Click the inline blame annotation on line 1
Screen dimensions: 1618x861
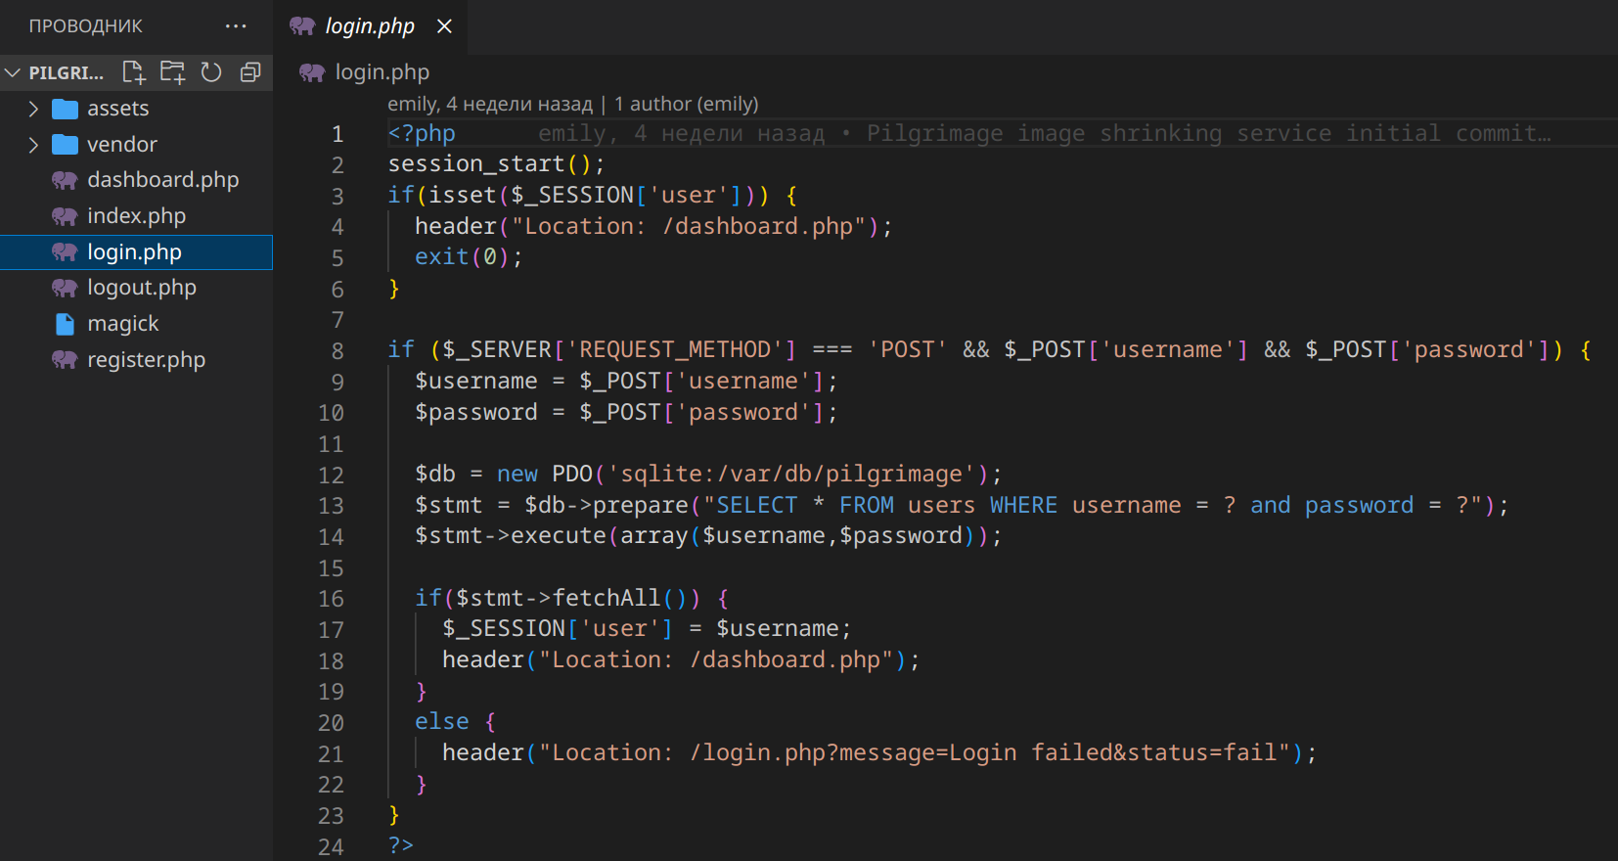point(1045,133)
